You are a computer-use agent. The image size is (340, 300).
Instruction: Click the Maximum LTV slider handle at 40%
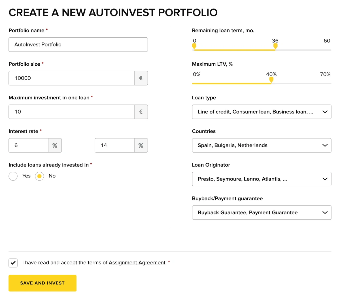click(x=271, y=80)
